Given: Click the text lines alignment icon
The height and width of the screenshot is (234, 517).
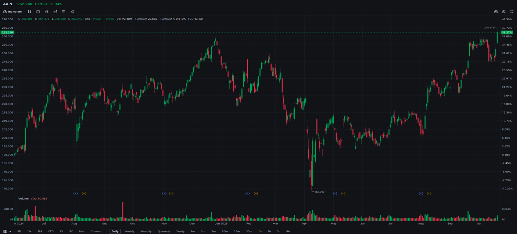Looking at the screenshot, I should 64,12.
